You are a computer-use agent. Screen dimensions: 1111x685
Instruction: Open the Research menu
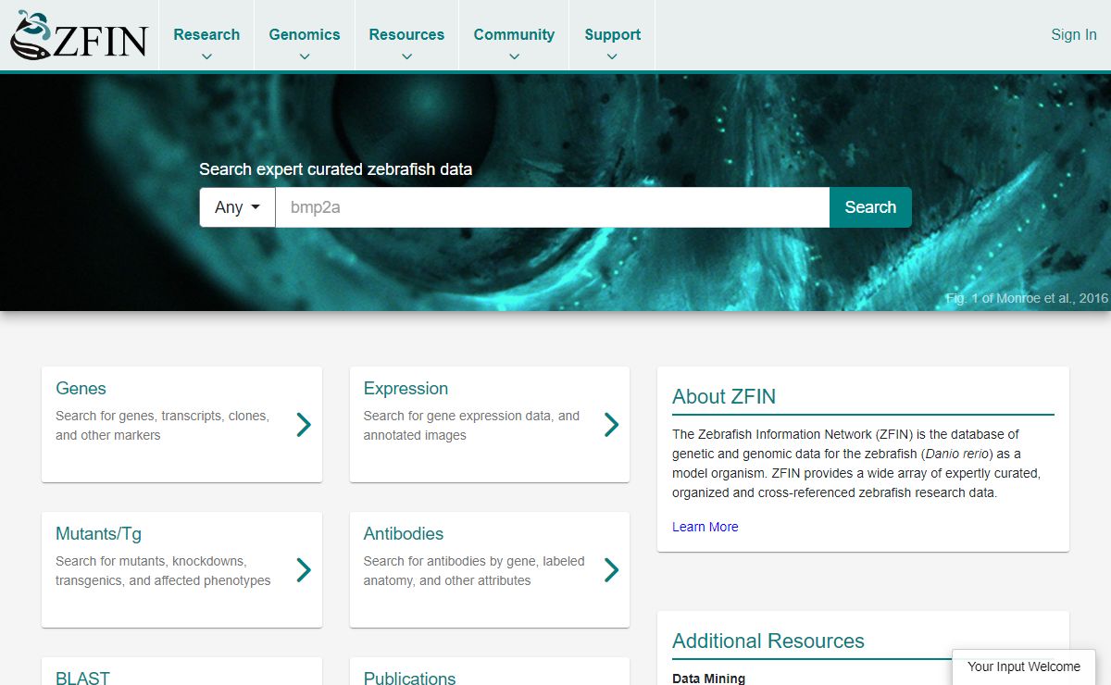pyautogui.click(x=206, y=35)
